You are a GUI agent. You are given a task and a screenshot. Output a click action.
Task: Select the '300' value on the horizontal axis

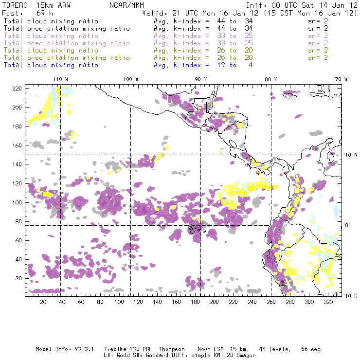pos(309,302)
